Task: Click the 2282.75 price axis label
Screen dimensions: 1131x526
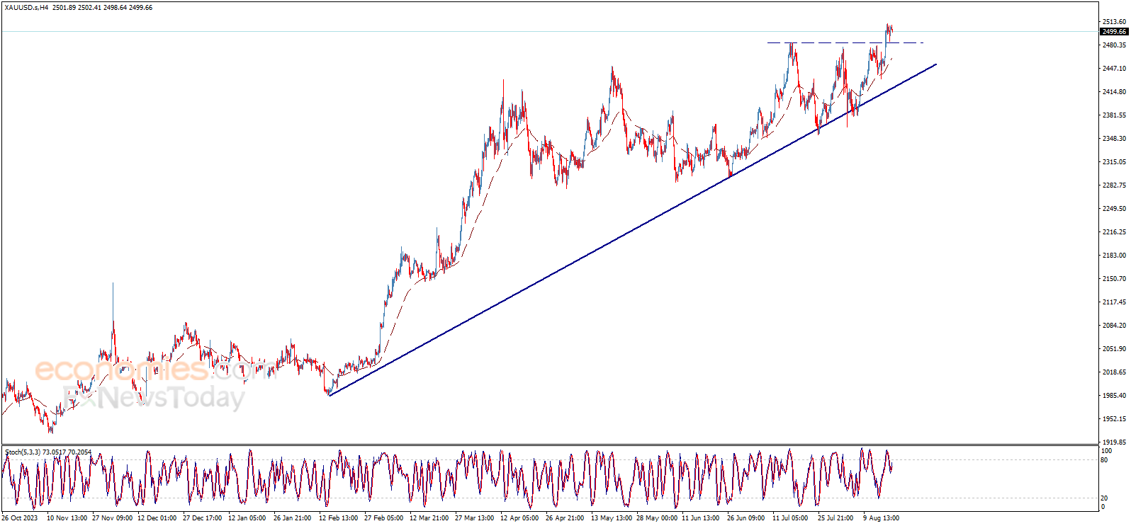Action: (x=1114, y=185)
